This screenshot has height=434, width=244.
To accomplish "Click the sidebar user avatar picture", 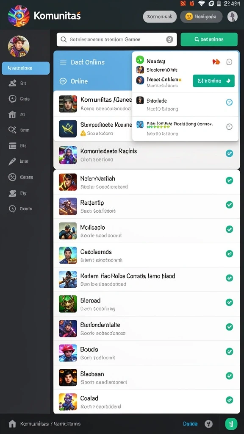I will 19,46.
